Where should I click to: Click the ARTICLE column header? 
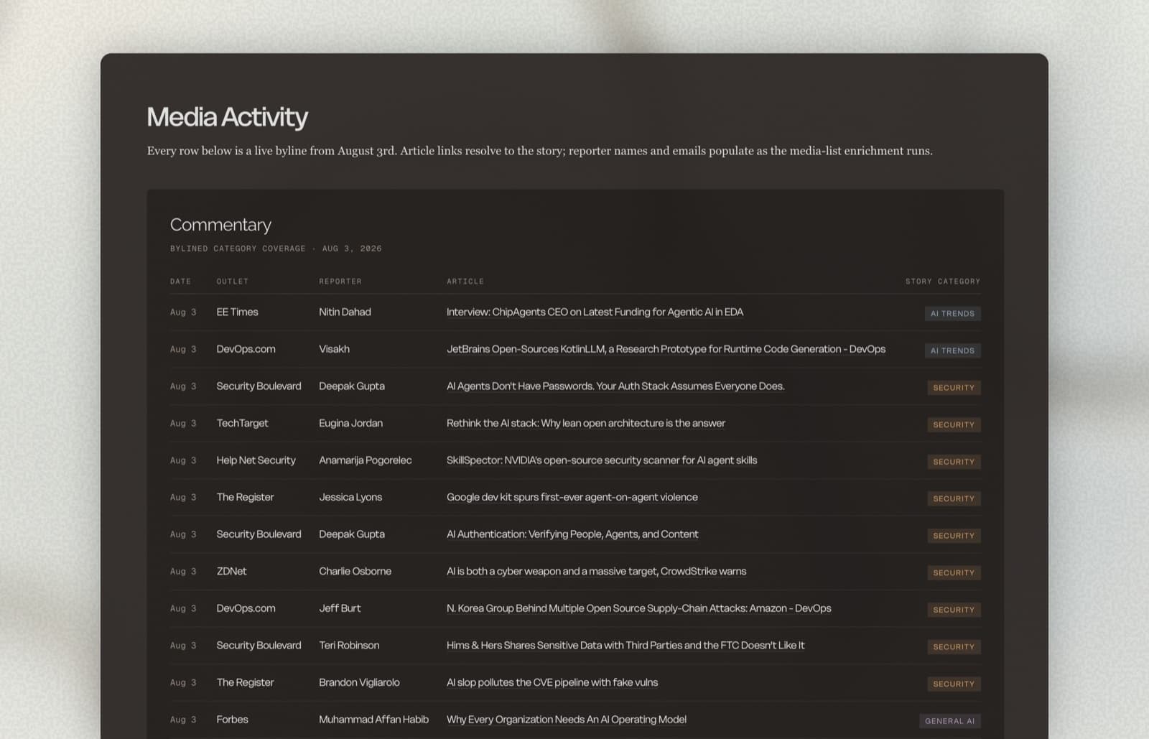pyautogui.click(x=465, y=282)
